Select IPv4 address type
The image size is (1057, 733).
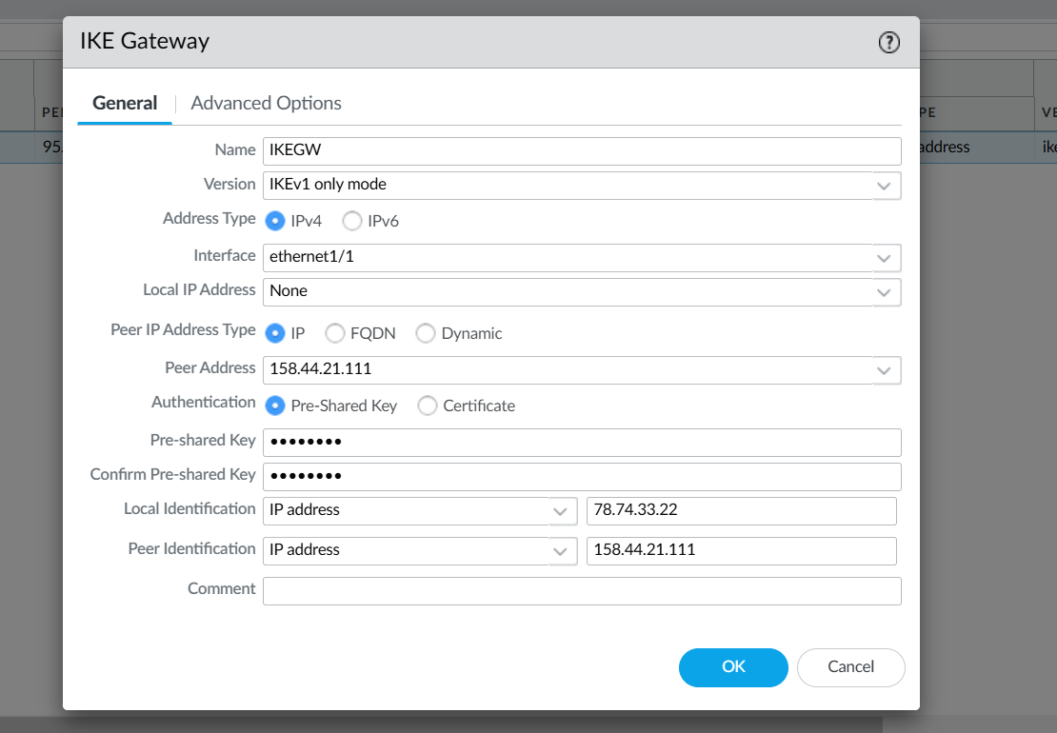pos(275,221)
